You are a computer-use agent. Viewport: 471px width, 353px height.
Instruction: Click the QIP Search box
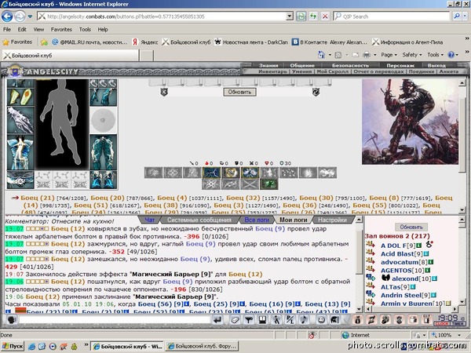[x=392, y=16]
